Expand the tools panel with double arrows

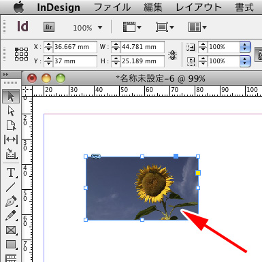click(6, 74)
